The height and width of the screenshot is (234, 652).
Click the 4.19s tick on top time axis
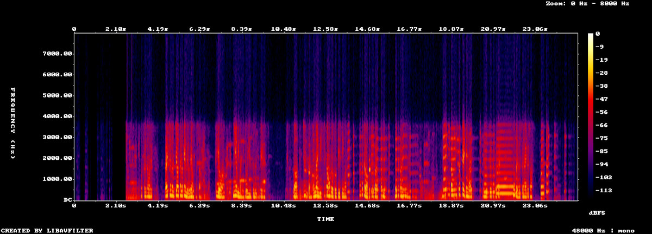[158, 29]
